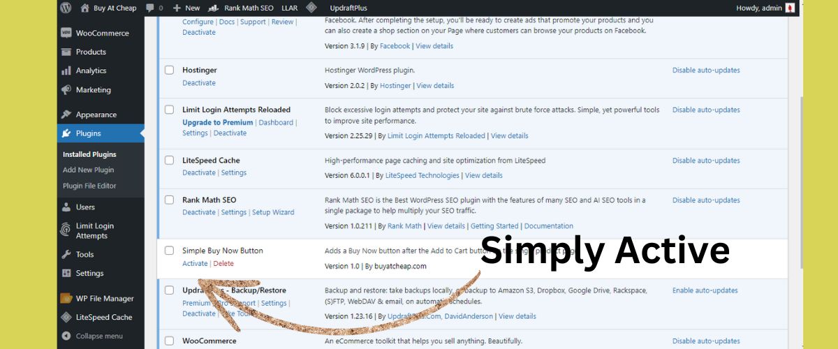
Task: Disable auto-updates for LiteSpeed Cache
Action: 705,161
